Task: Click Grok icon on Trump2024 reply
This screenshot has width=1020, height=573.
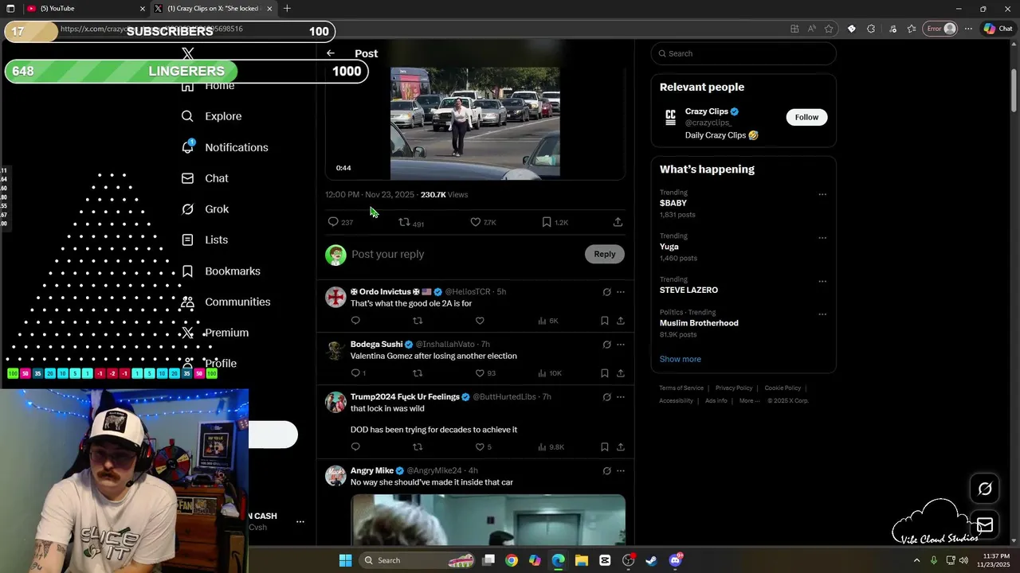Action: pyautogui.click(x=606, y=397)
